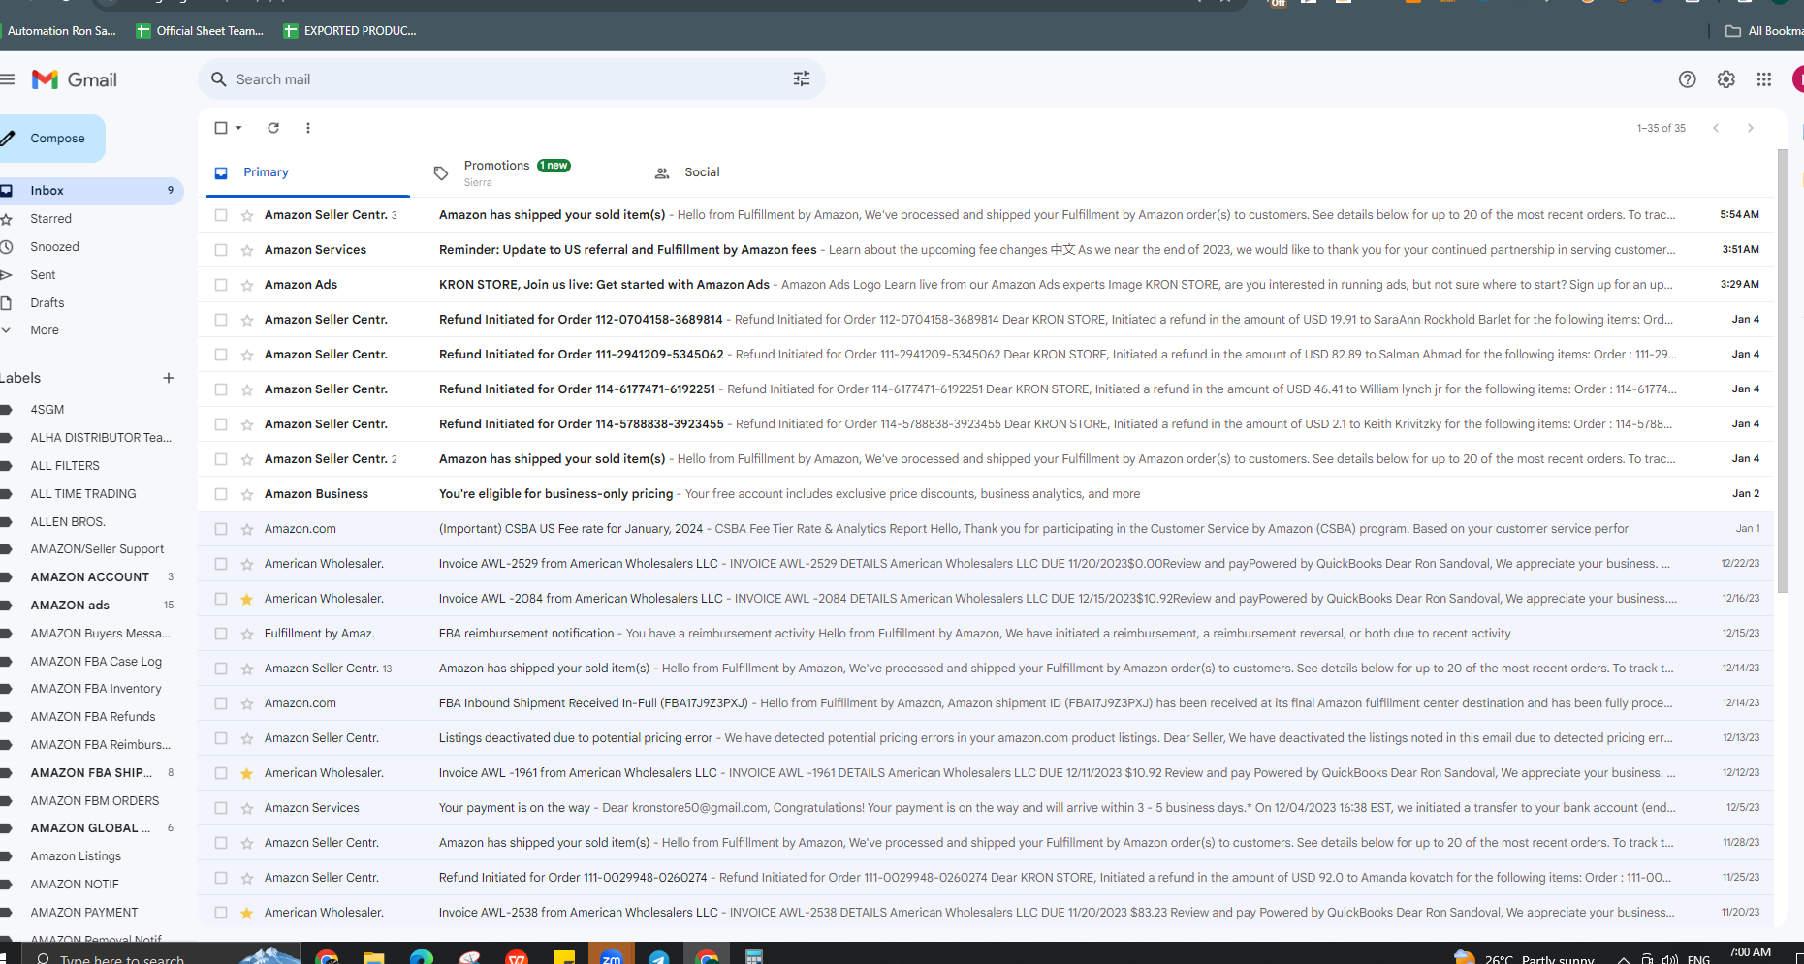Open File Explorer from the taskbar
Viewport: 1804px width, 964px height.
373,957
